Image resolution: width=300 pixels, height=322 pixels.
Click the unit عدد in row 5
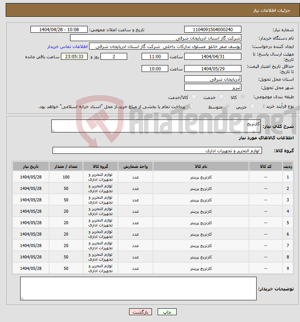point(135,223)
